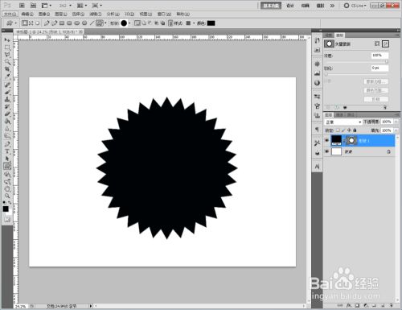
Task: Enable Fill Pixels mode in options bar
Action: [38, 23]
